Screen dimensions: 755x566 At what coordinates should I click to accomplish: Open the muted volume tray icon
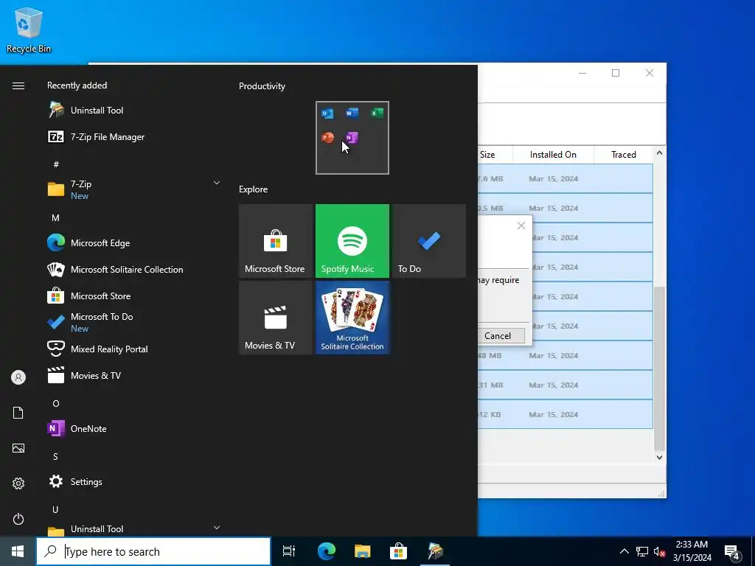tap(659, 551)
